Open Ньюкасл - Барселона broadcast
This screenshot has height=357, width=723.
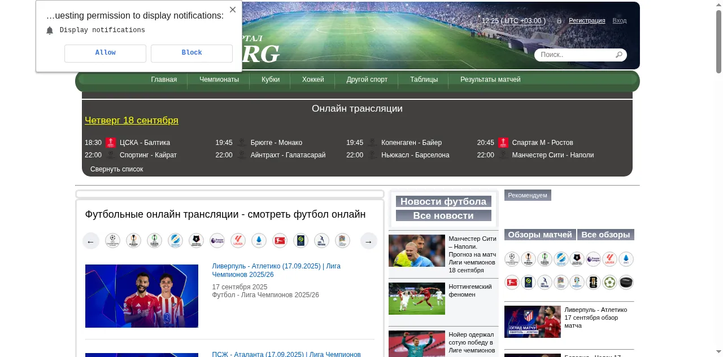415,155
